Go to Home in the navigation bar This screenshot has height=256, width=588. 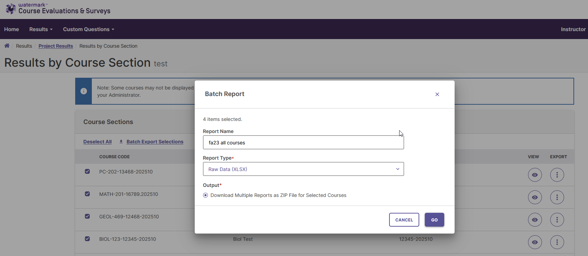click(x=11, y=29)
